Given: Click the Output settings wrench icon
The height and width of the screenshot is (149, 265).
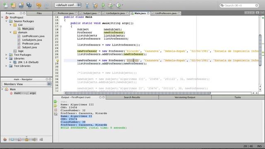Looking at the screenshot, I should pyautogui.click(x=55, y=114).
